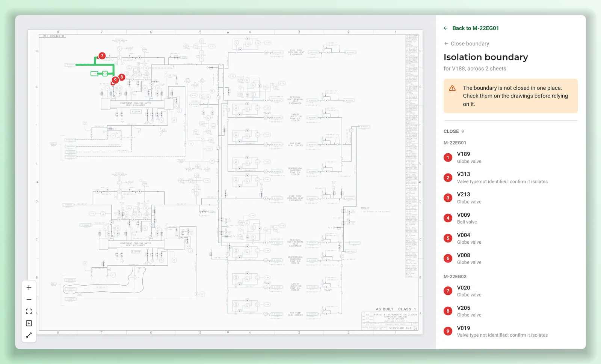This screenshot has width=601, height=364.
Task: Click the red marker 9 on the drawing
Action: coord(115,80)
